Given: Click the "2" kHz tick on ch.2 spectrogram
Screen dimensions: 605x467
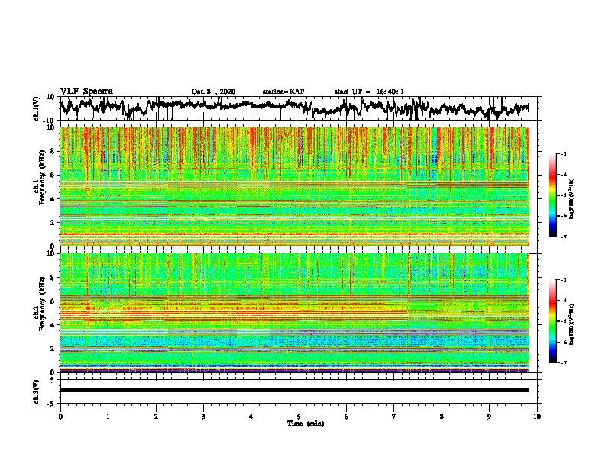Looking at the screenshot, I should click(53, 349).
